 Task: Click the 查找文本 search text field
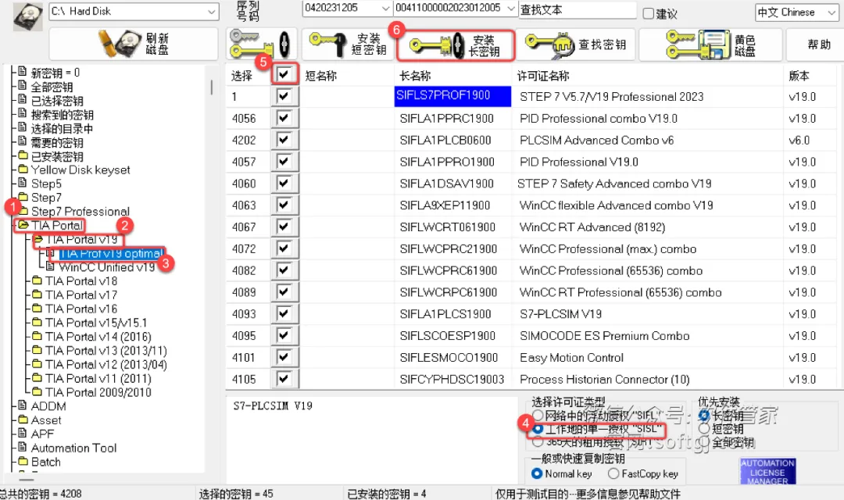[577, 9]
